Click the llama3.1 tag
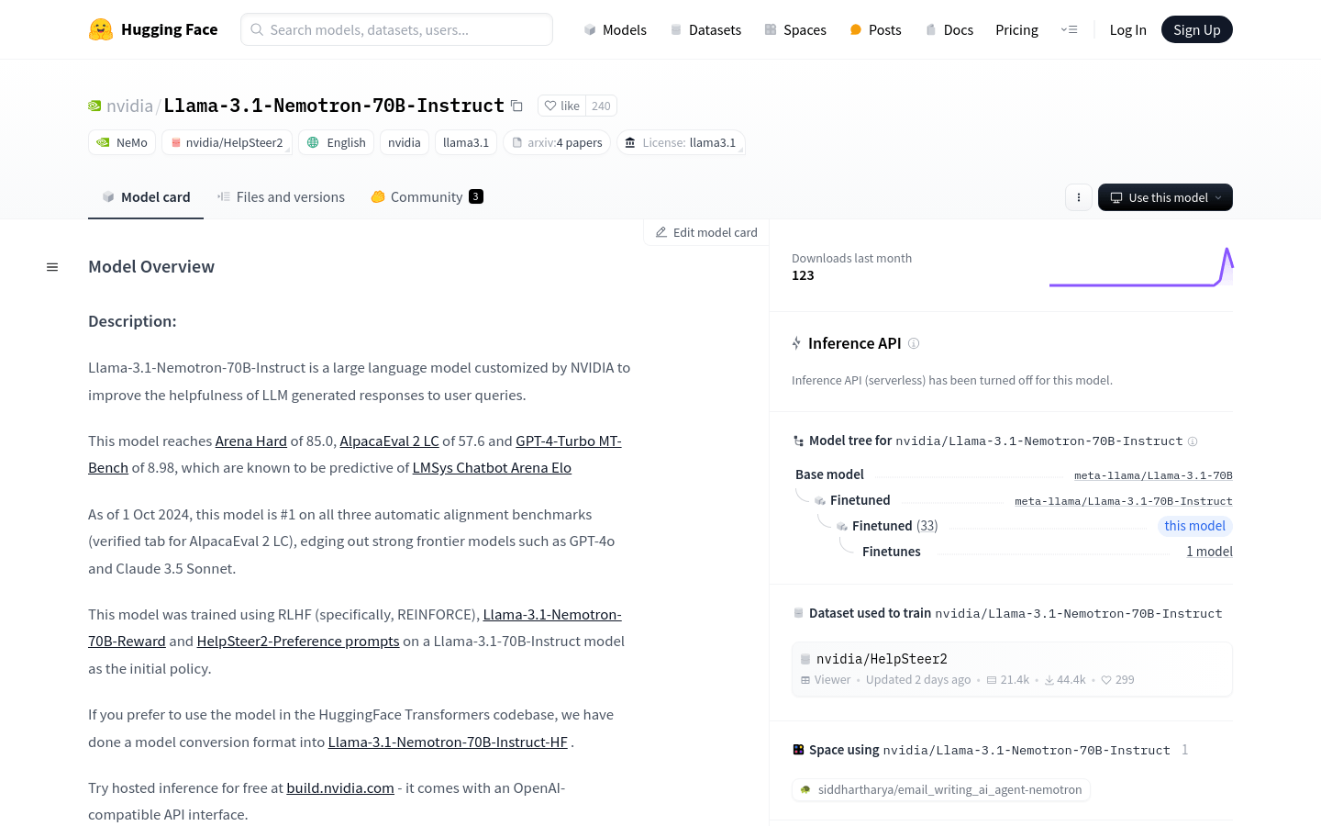The width and height of the screenshot is (1321, 826). (x=466, y=142)
